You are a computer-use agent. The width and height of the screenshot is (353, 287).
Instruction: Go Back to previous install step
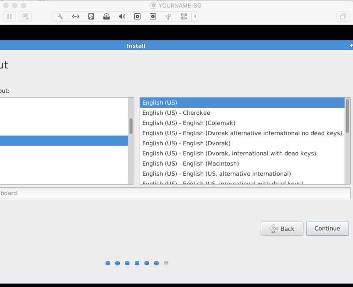pos(282,229)
